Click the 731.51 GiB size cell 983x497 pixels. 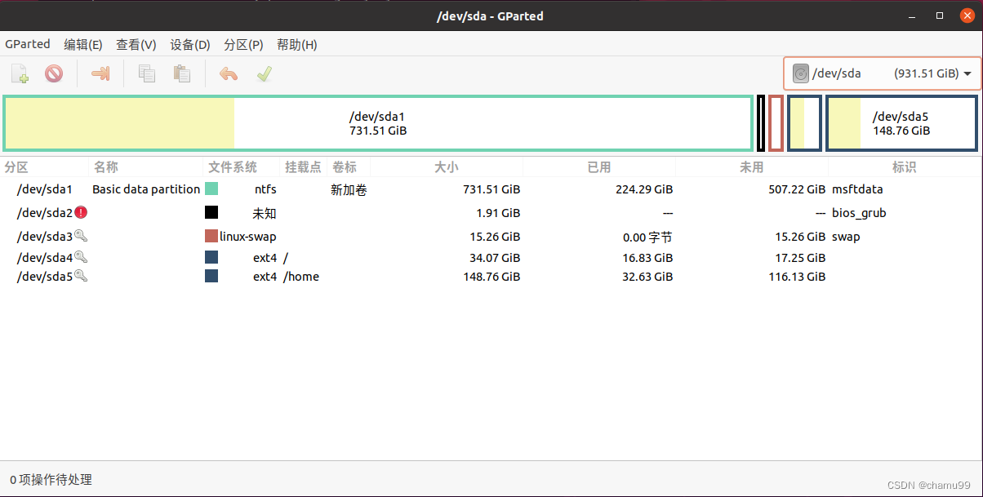point(491,189)
